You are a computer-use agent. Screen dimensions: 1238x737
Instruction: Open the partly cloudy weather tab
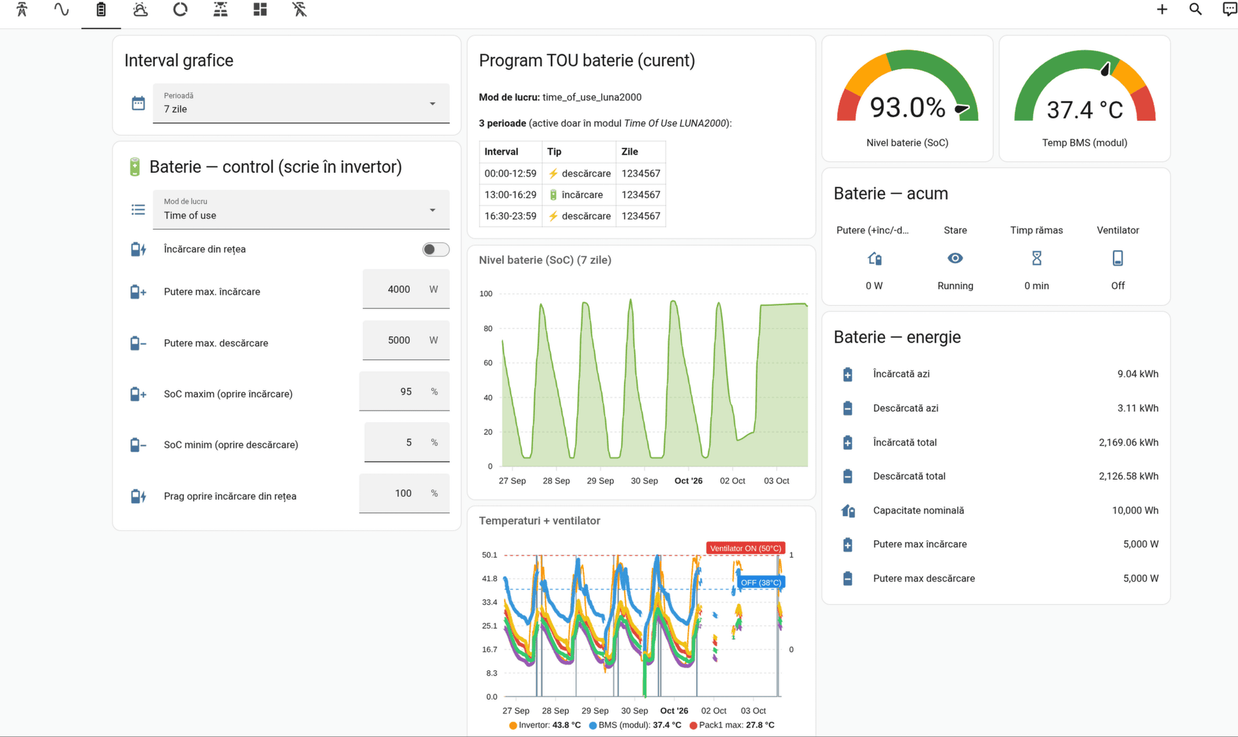(x=141, y=9)
